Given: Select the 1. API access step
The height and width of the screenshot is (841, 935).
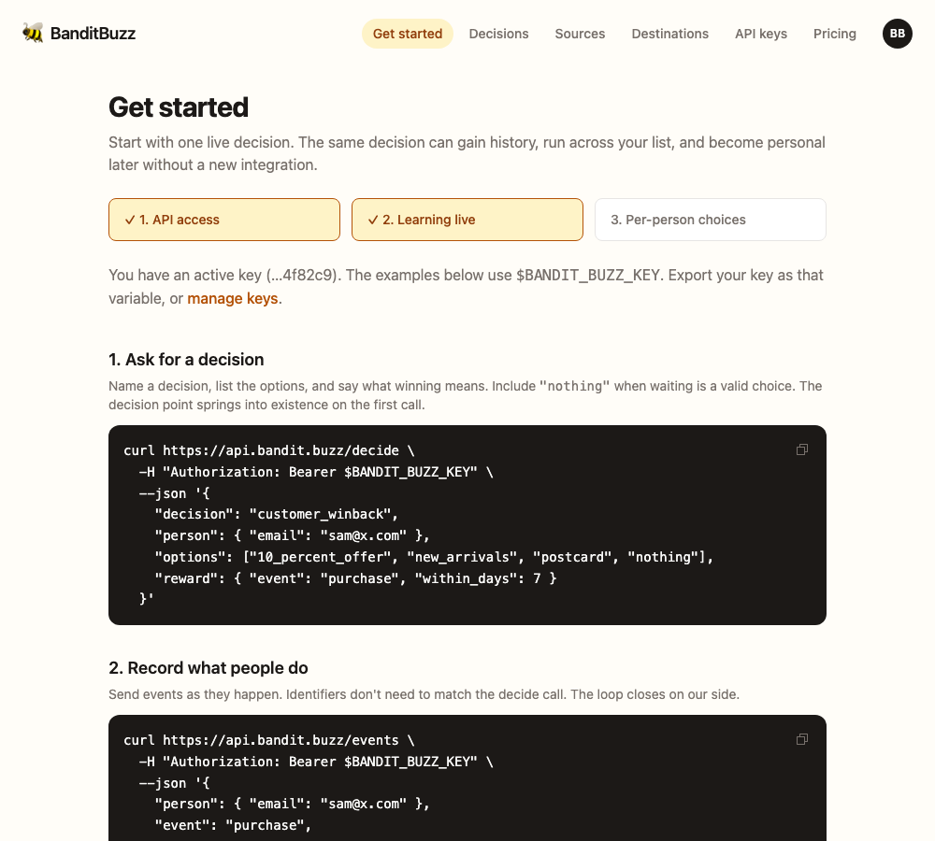Looking at the screenshot, I should click(224, 220).
